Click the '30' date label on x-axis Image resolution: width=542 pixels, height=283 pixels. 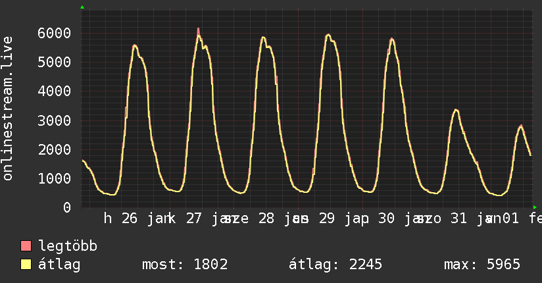click(x=386, y=219)
